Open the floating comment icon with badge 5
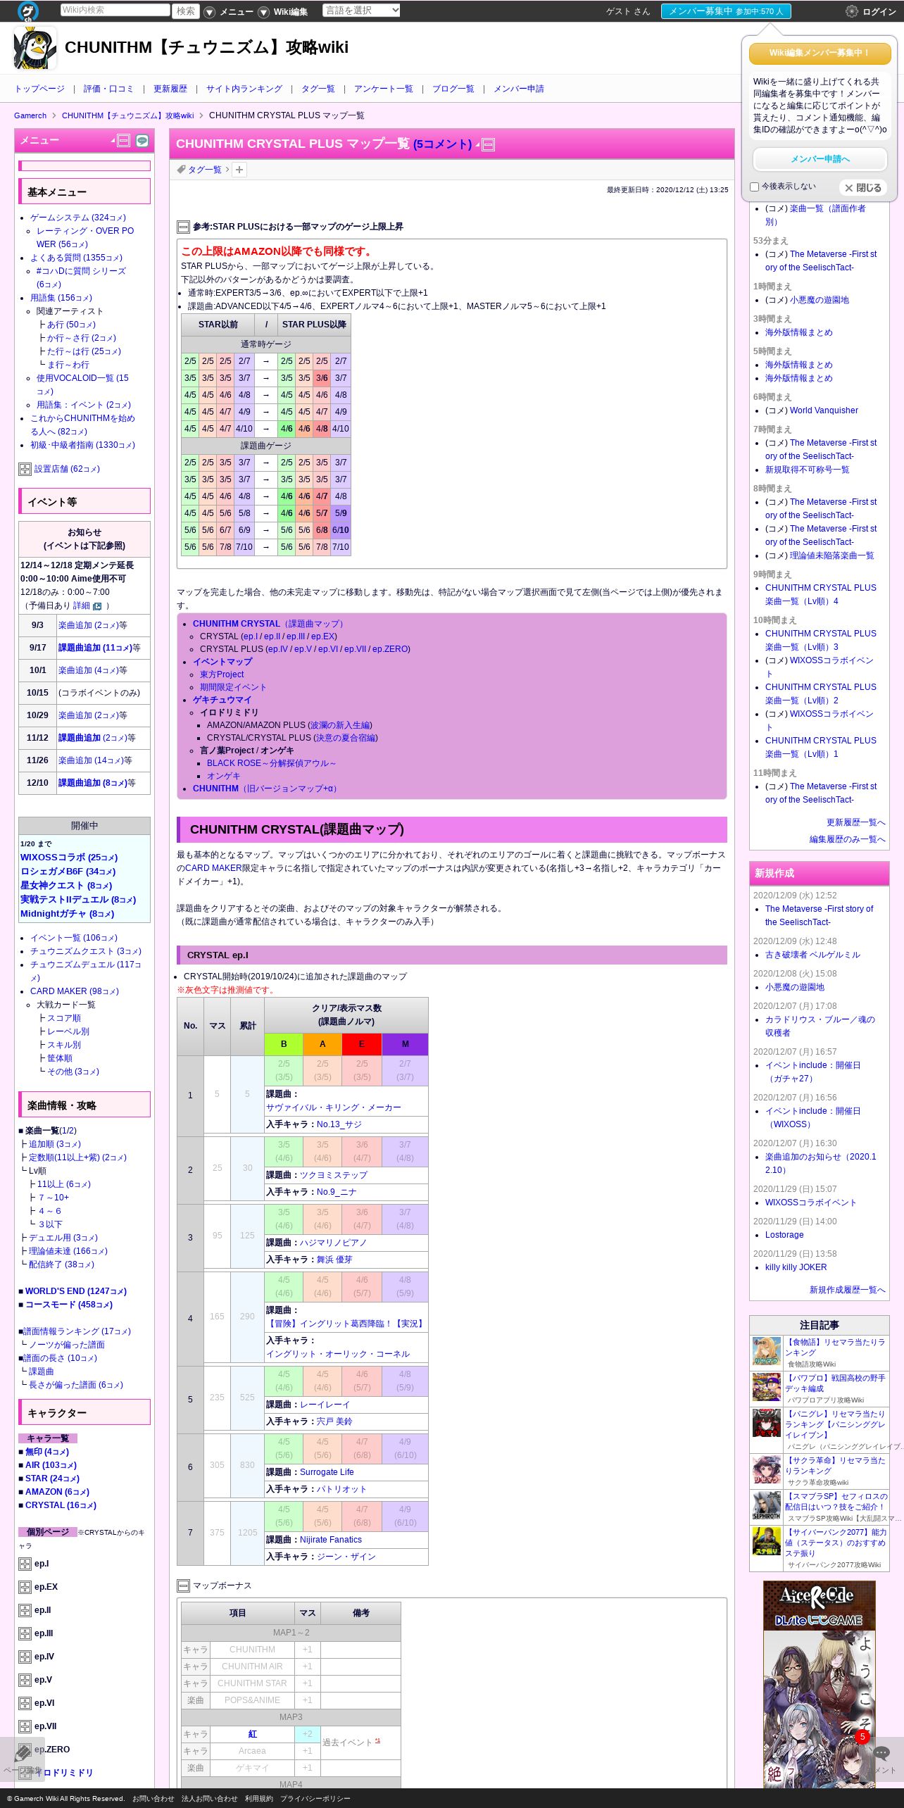Image resolution: width=904 pixels, height=1808 pixels. click(x=881, y=1753)
